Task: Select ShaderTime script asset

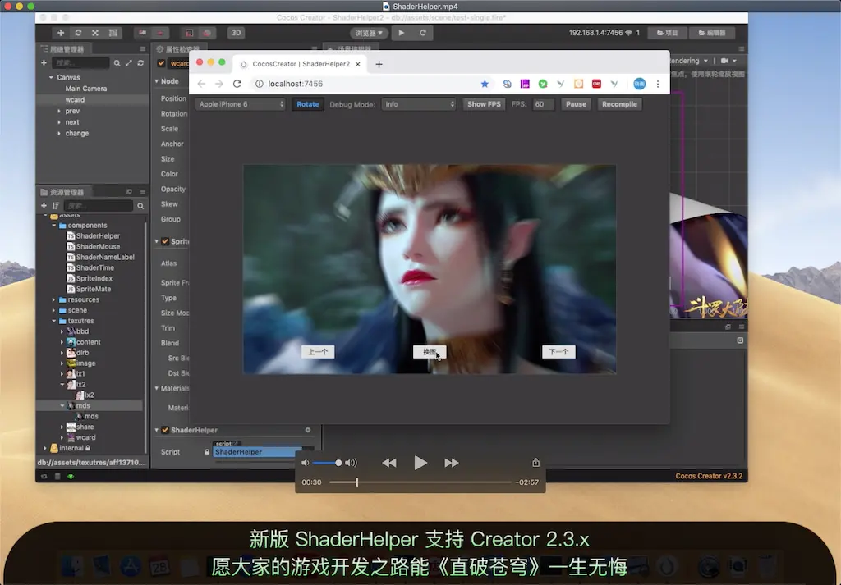Action: point(95,267)
